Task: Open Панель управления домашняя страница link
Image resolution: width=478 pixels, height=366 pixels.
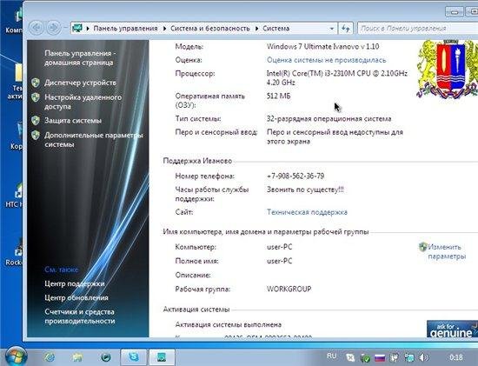Action: tap(80, 57)
